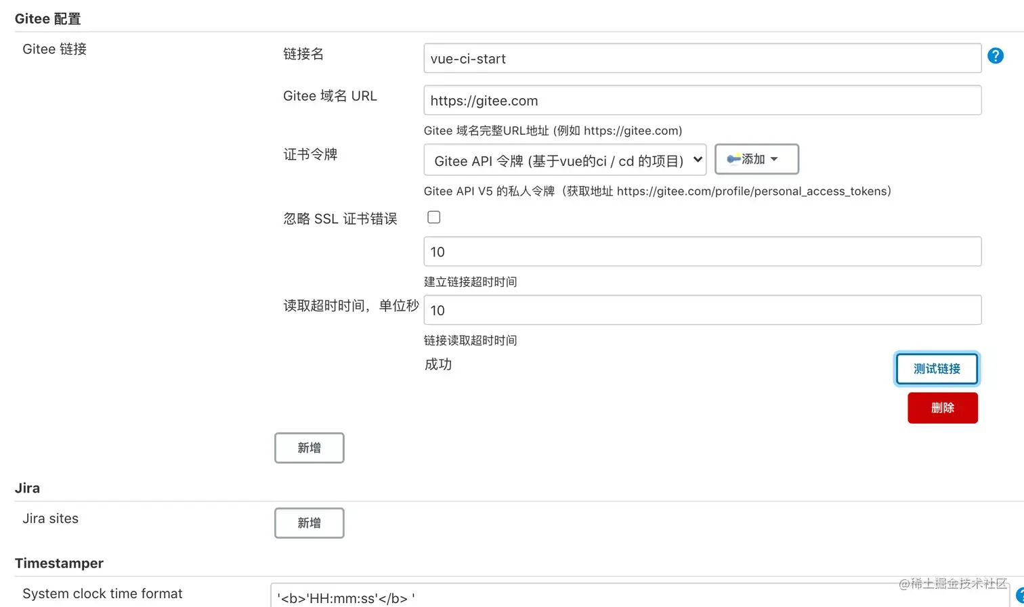Viewport: 1024px width, 607px height.
Task: Click the 链接名 field containing vue-ci-start
Action: (702, 58)
